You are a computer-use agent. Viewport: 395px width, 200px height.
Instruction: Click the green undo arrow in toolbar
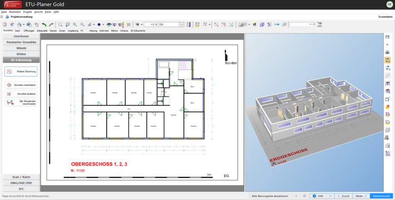click(44, 24)
